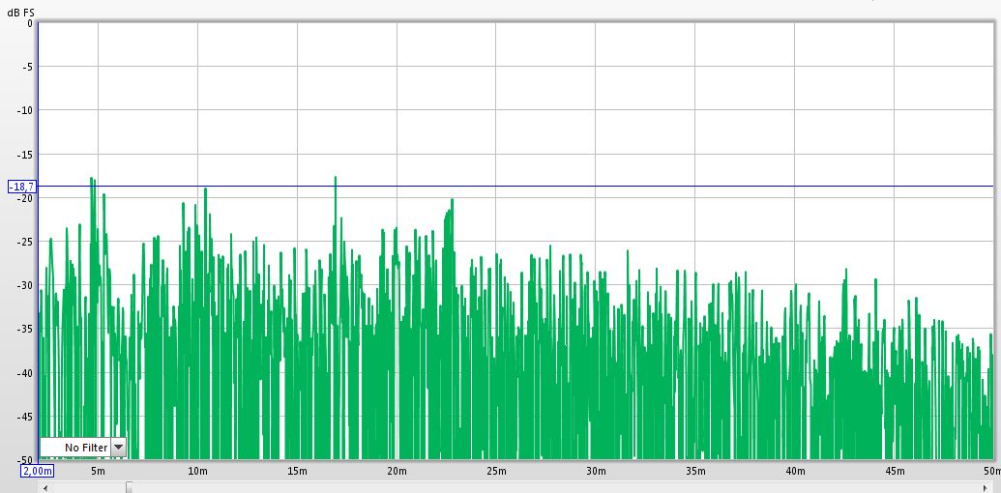
Task: Click the -40 level axis label
Action: pos(25,373)
